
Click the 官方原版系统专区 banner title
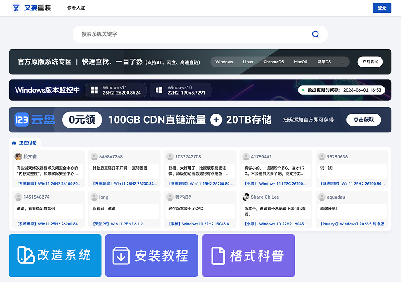click(45, 62)
